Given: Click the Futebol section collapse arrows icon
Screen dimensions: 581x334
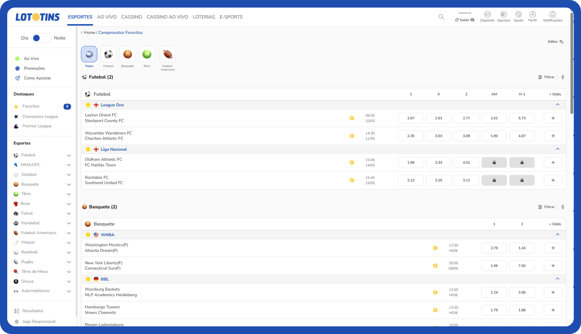Looking at the screenshot, I should tap(563, 77).
